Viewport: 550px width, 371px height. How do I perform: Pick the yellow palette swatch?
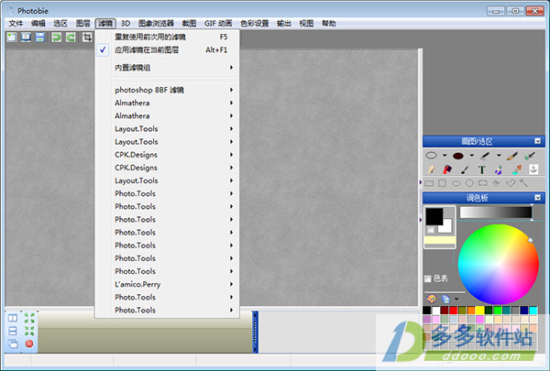(x=479, y=310)
